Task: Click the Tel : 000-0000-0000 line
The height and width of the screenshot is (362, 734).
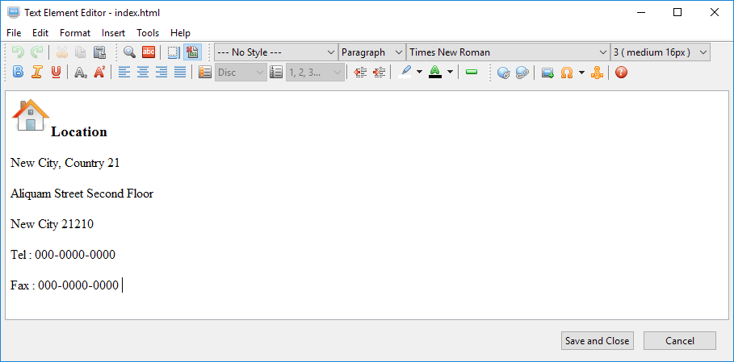Action: pos(63,255)
